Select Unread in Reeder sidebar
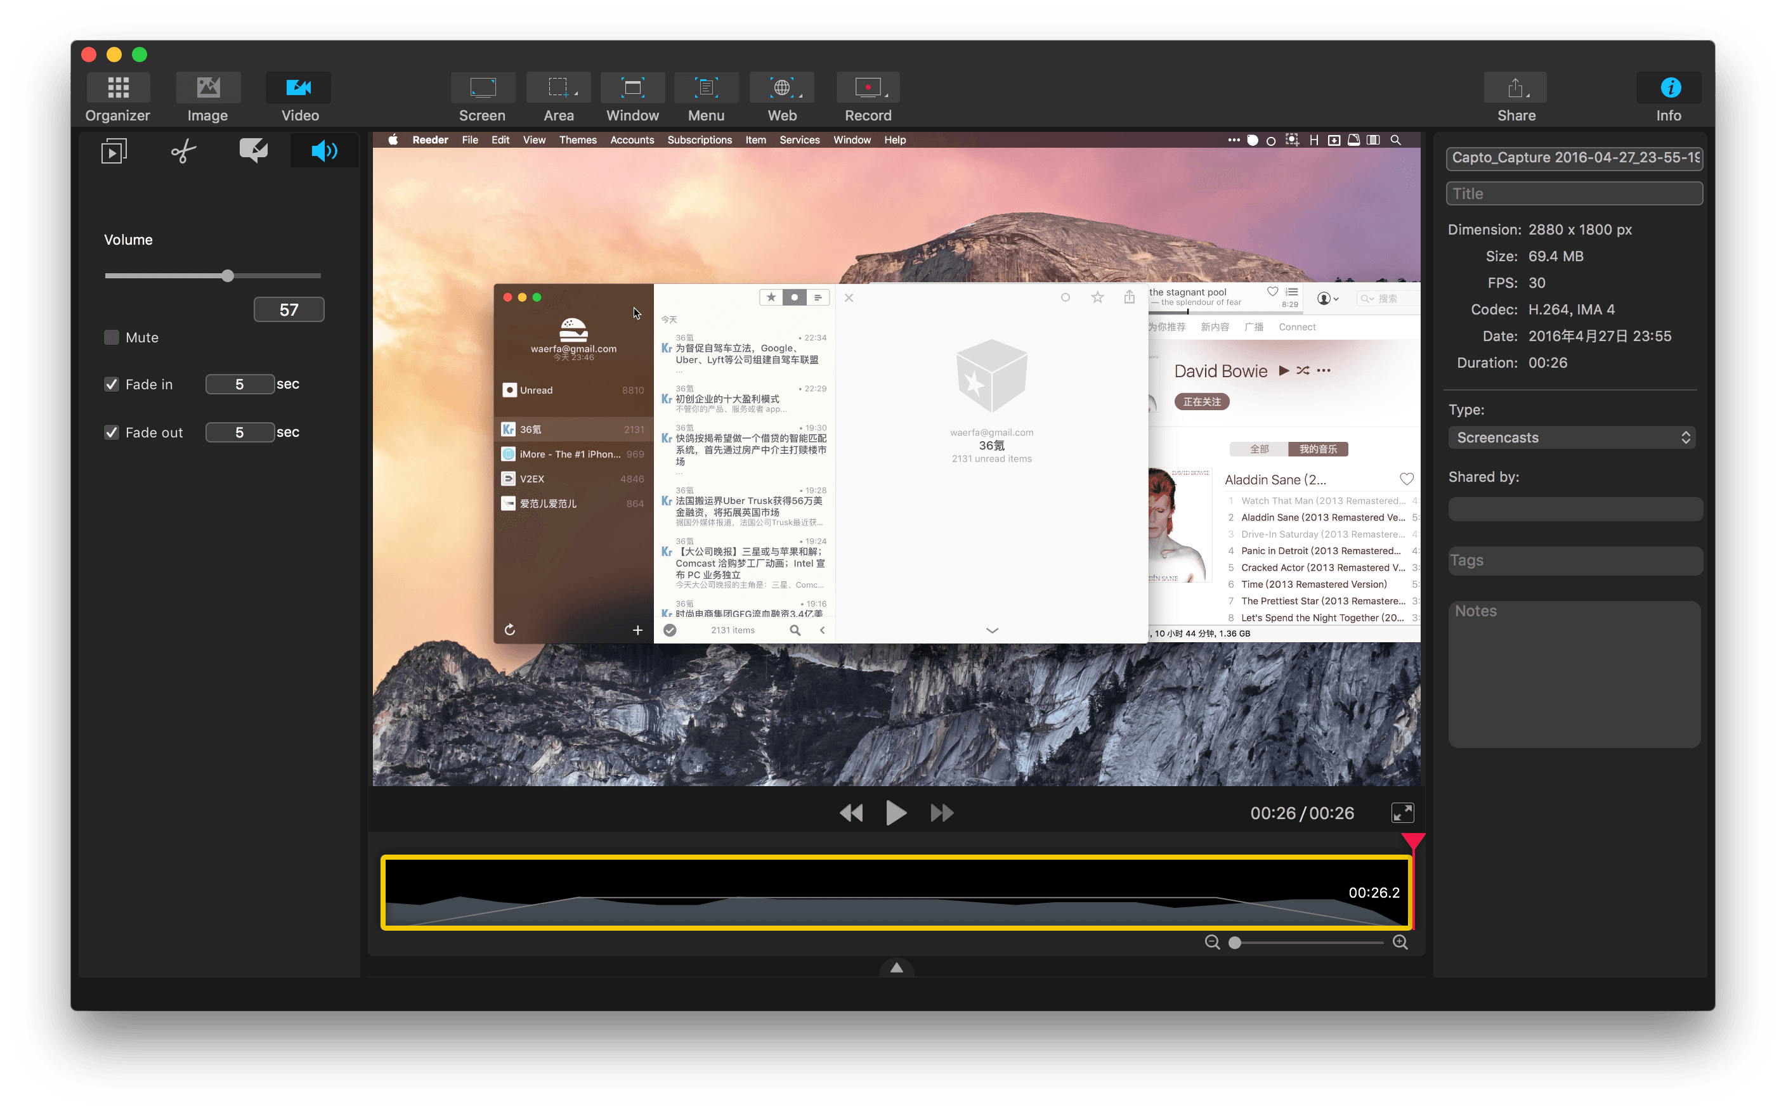The height and width of the screenshot is (1112, 1786). point(573,391)
